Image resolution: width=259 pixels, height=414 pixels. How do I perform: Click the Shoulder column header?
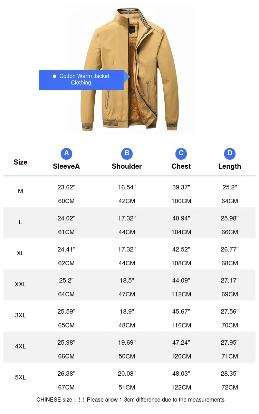pos(127,166)
